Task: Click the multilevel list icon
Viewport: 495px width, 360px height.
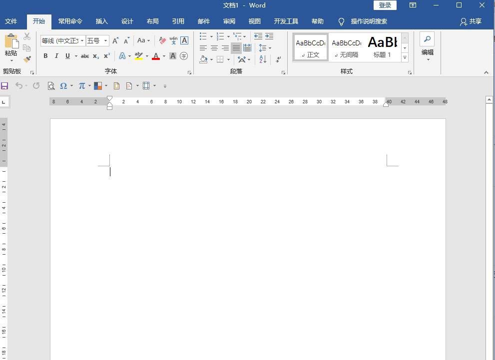Action: click(237, 36)
